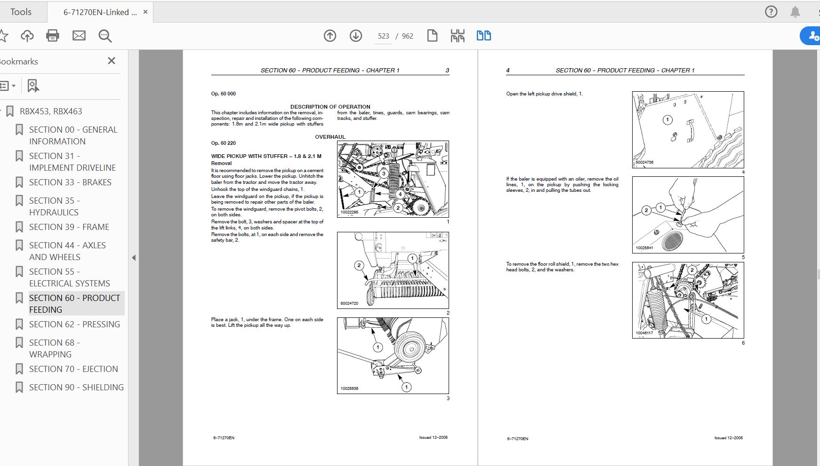
Task: Upload the file to cloud storage
Action: (x=27, y=36)
